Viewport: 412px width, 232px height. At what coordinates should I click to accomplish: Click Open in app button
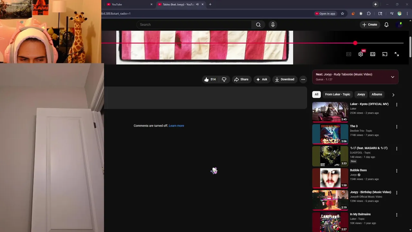pyautogui.click(x=325, y=14)
